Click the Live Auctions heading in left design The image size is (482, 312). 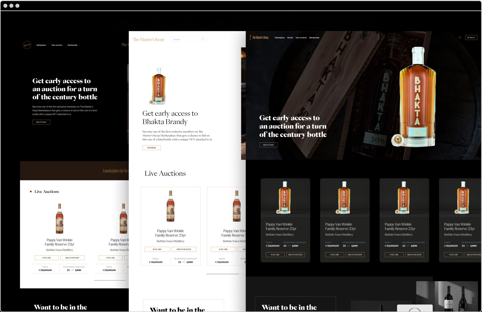click(47, 192)
